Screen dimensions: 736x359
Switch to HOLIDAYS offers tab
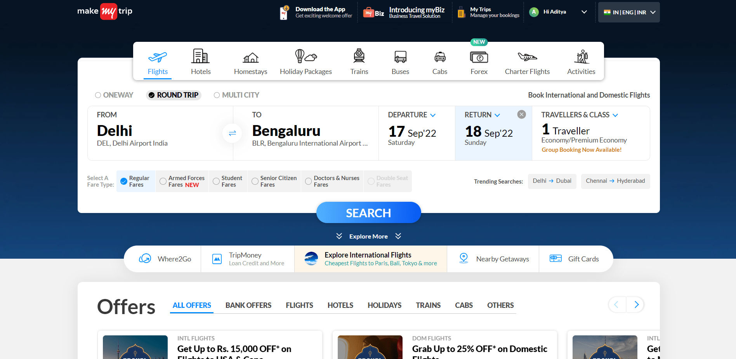[385, 305]
